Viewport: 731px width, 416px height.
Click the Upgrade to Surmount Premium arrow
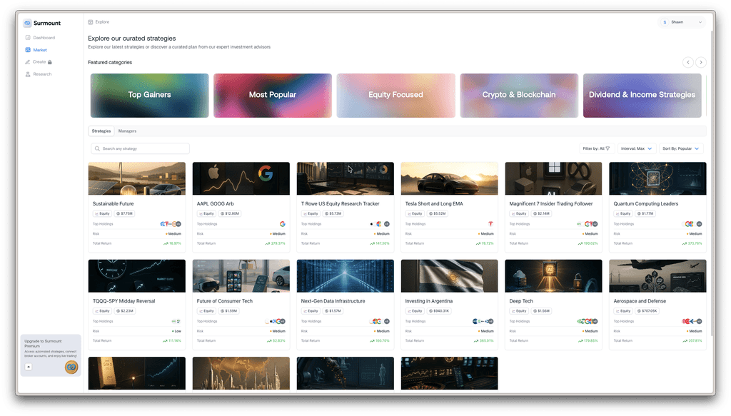click(x=29, y=367)
